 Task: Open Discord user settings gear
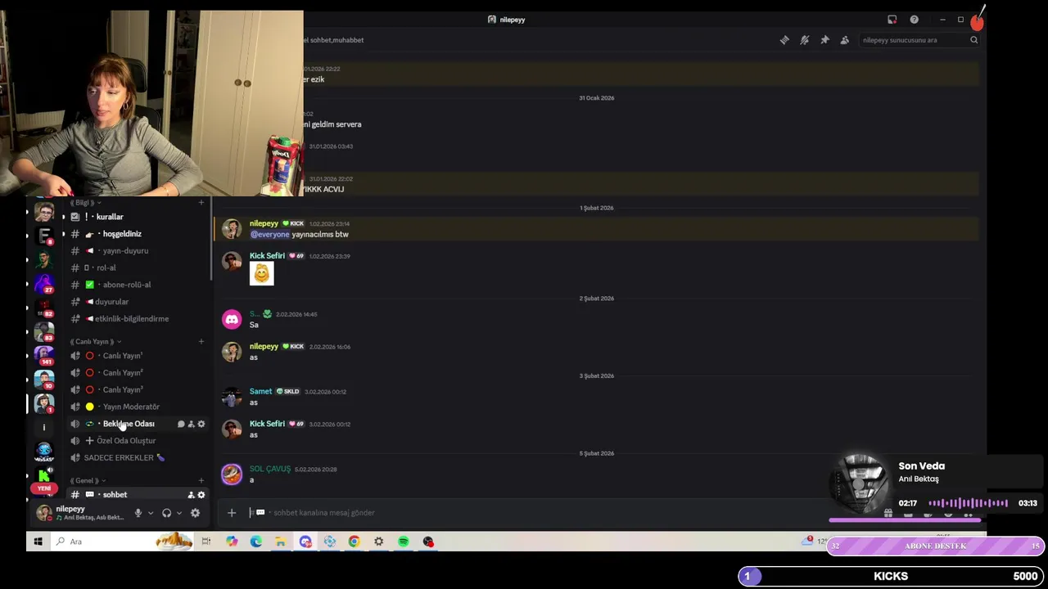click(x=195, y=513)
